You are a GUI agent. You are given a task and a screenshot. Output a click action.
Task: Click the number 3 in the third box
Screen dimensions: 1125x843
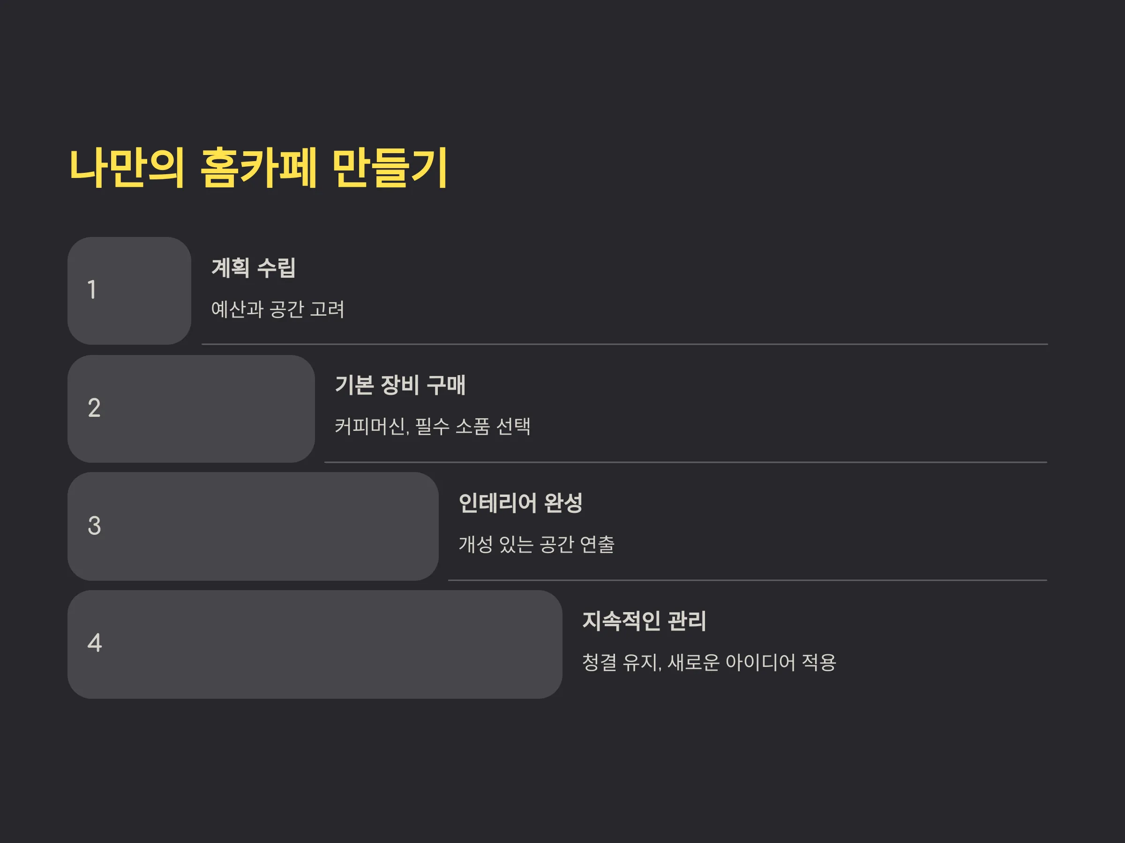point(94,526)
